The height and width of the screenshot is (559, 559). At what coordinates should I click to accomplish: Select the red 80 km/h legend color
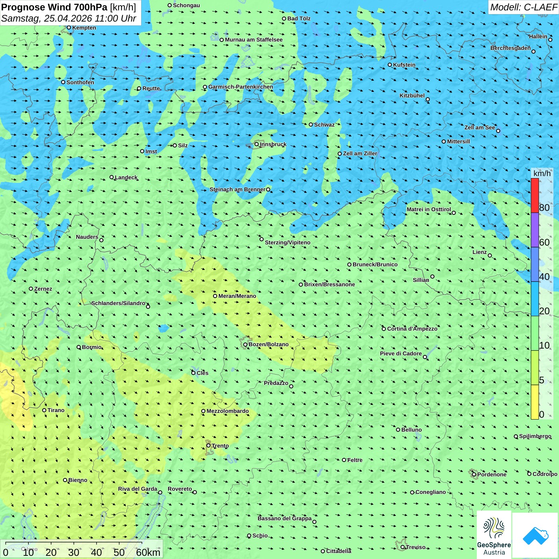point(535,195)
